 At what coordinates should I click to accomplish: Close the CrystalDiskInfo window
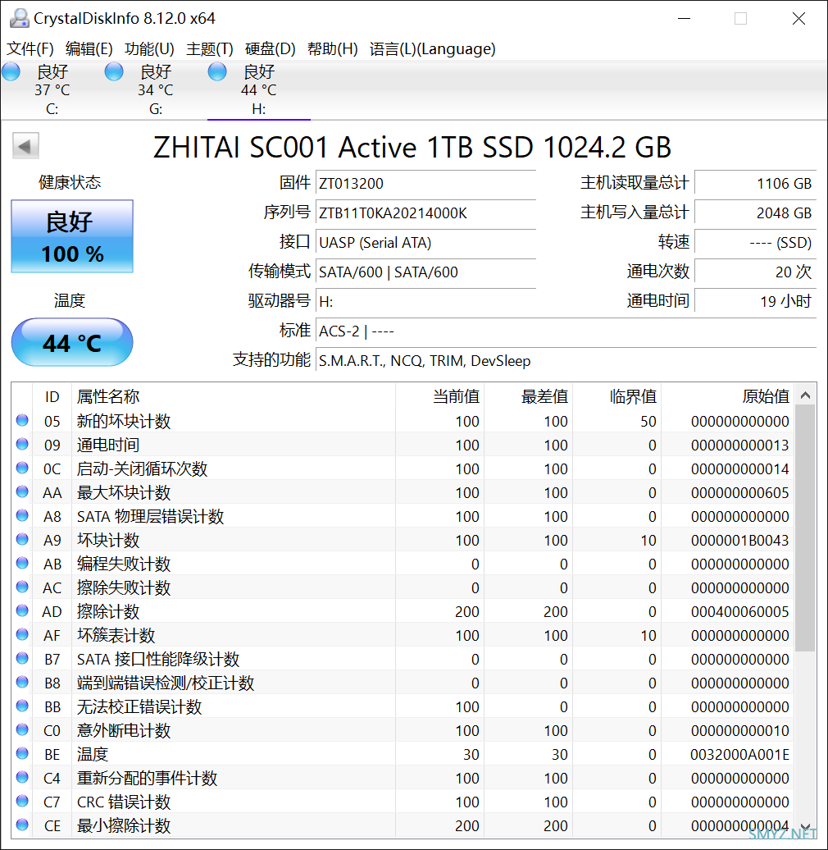click(x=798, y=18)
